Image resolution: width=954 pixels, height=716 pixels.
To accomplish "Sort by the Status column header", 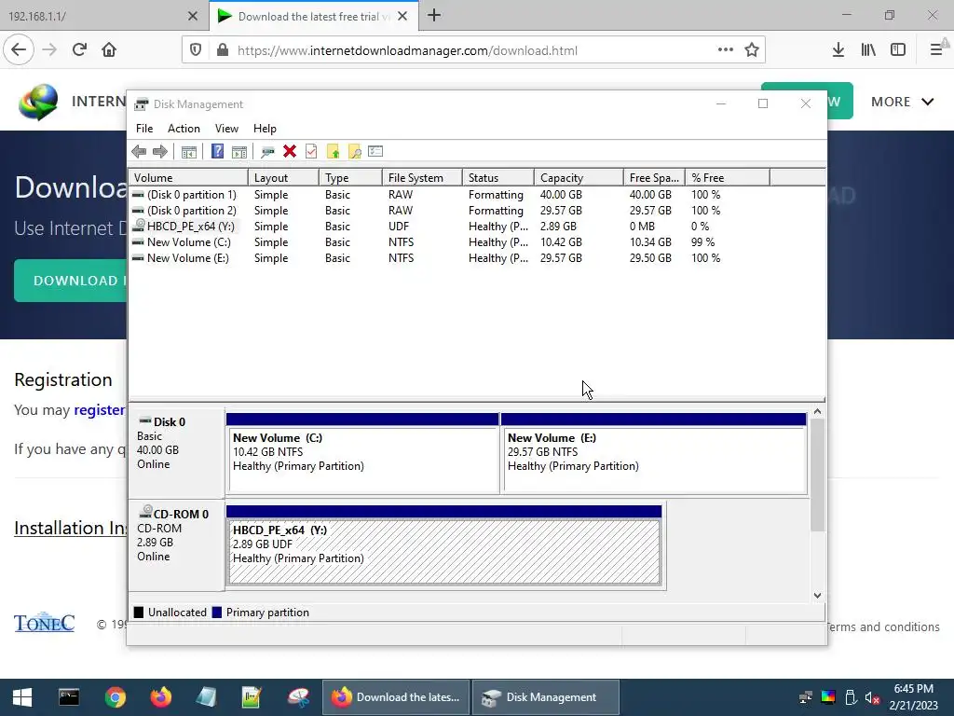I will 498,178.
